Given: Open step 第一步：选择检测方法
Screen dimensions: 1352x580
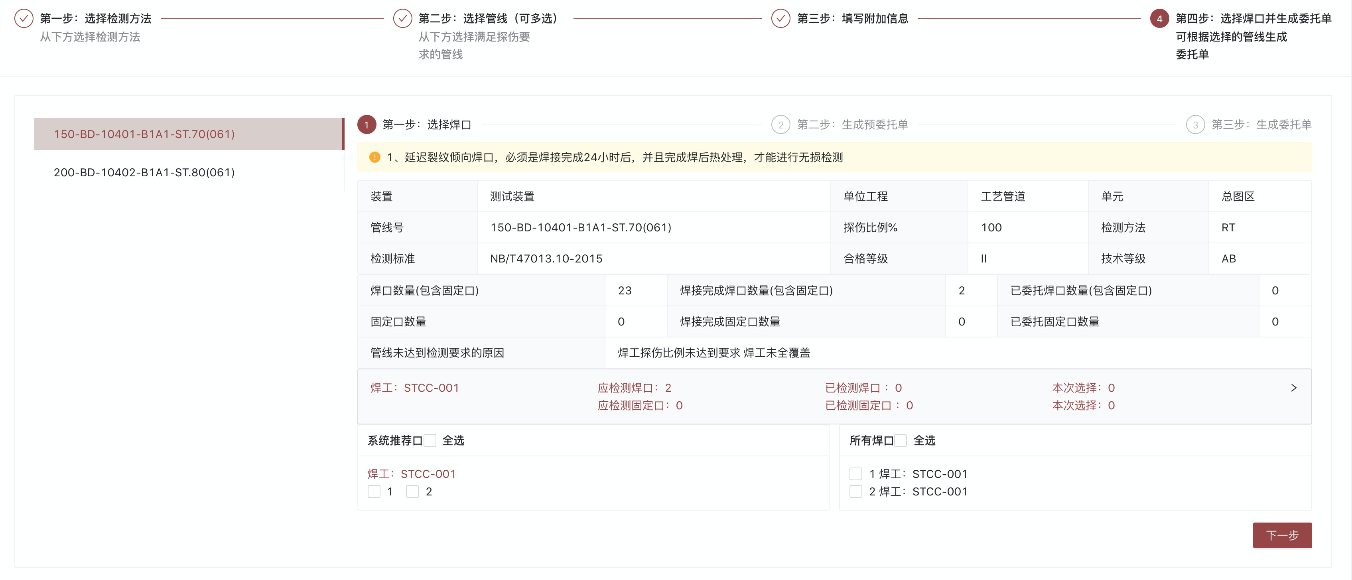Looking at the screenshot, I should click(96, 18).
